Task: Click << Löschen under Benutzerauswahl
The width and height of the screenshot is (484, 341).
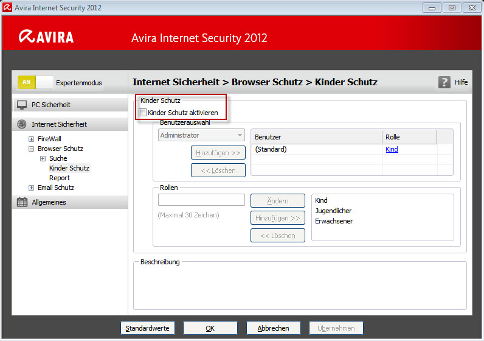Action: (218, 170)
